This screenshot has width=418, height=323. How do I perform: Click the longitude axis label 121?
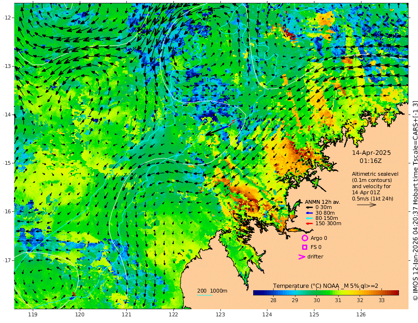(x=127, y=315)
